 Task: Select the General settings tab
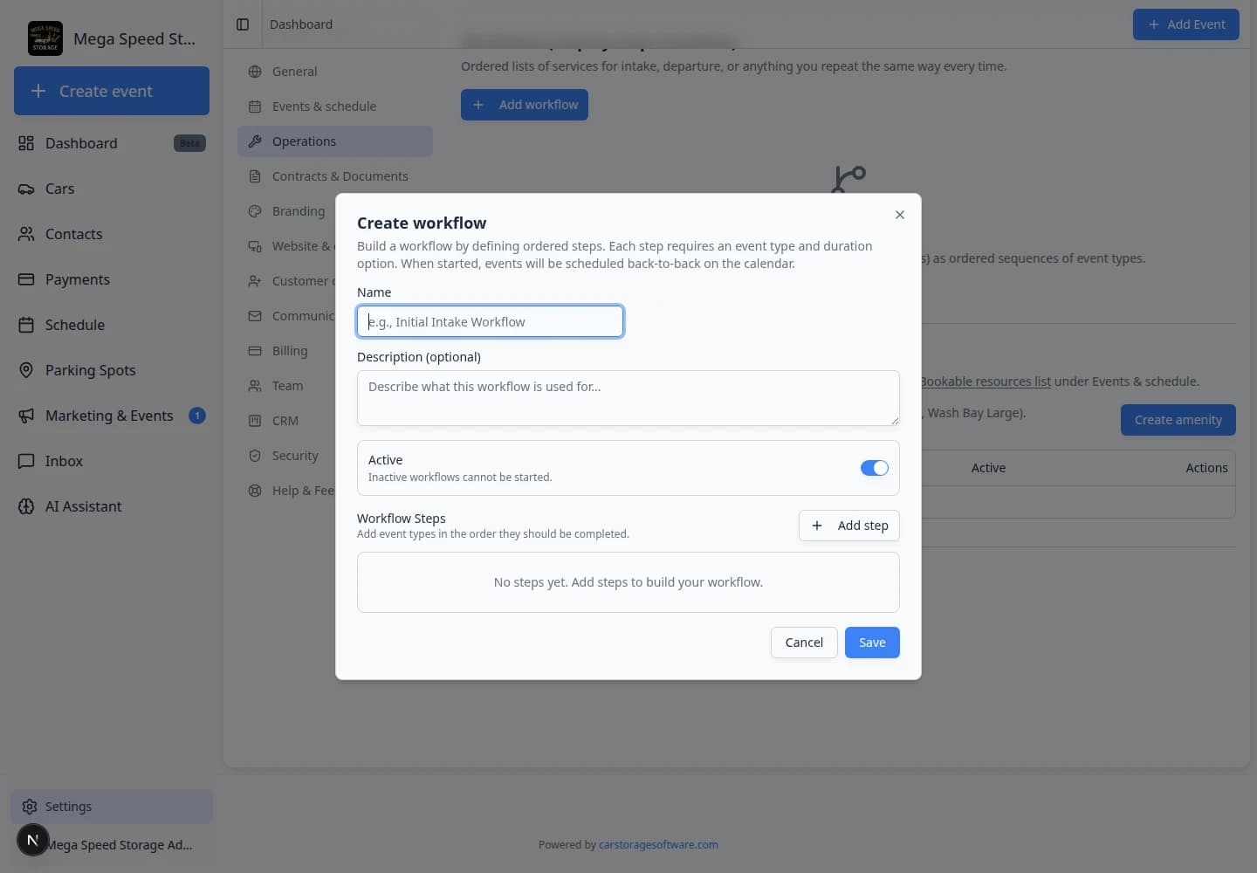coord(335,72)
